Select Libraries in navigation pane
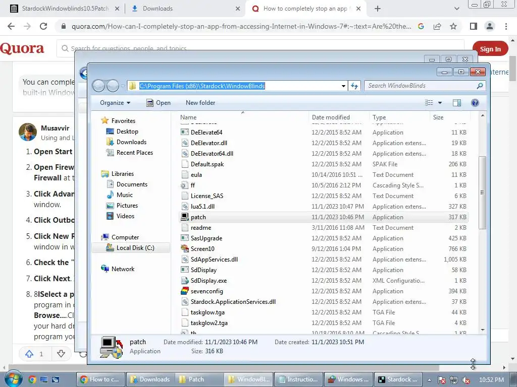The image size is (517, 387). (x=122, y=174)
